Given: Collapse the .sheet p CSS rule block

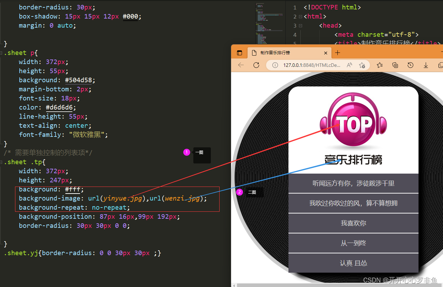Looking at the screenshot, I should [x=2, y=53].
